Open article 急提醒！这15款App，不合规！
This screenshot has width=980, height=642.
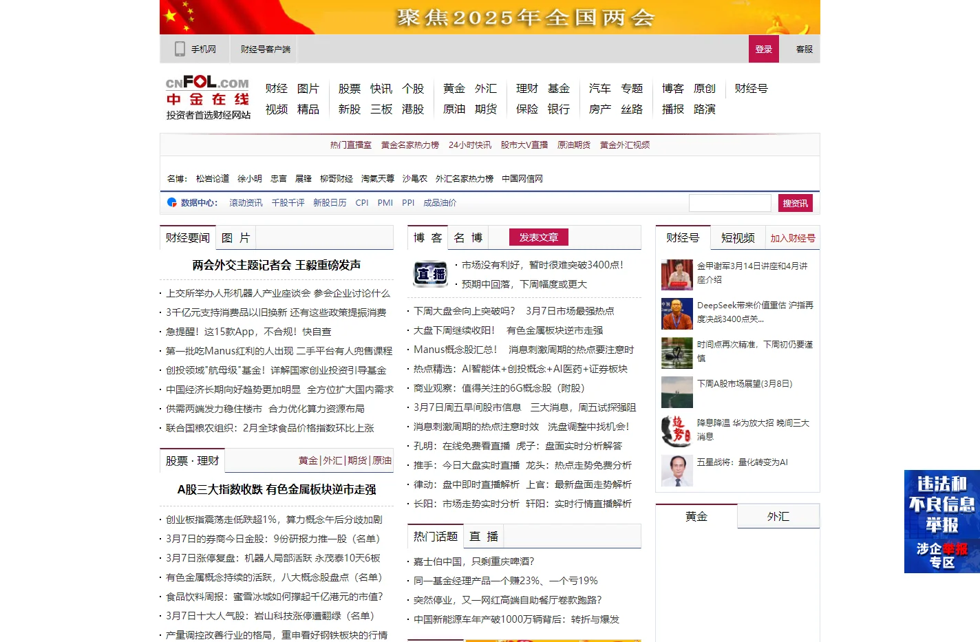pos(248,331)
